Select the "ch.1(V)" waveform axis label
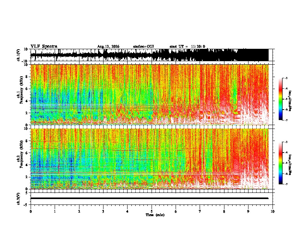 (19, 55)
